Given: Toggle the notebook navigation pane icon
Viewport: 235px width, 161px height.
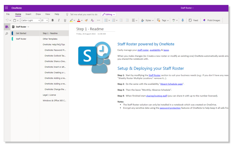Looking at the screenshot, I should (x=7, y=27).
